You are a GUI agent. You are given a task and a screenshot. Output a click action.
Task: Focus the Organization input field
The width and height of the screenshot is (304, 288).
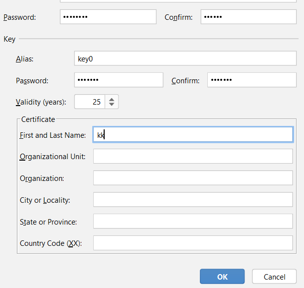(x=193, y=178)
